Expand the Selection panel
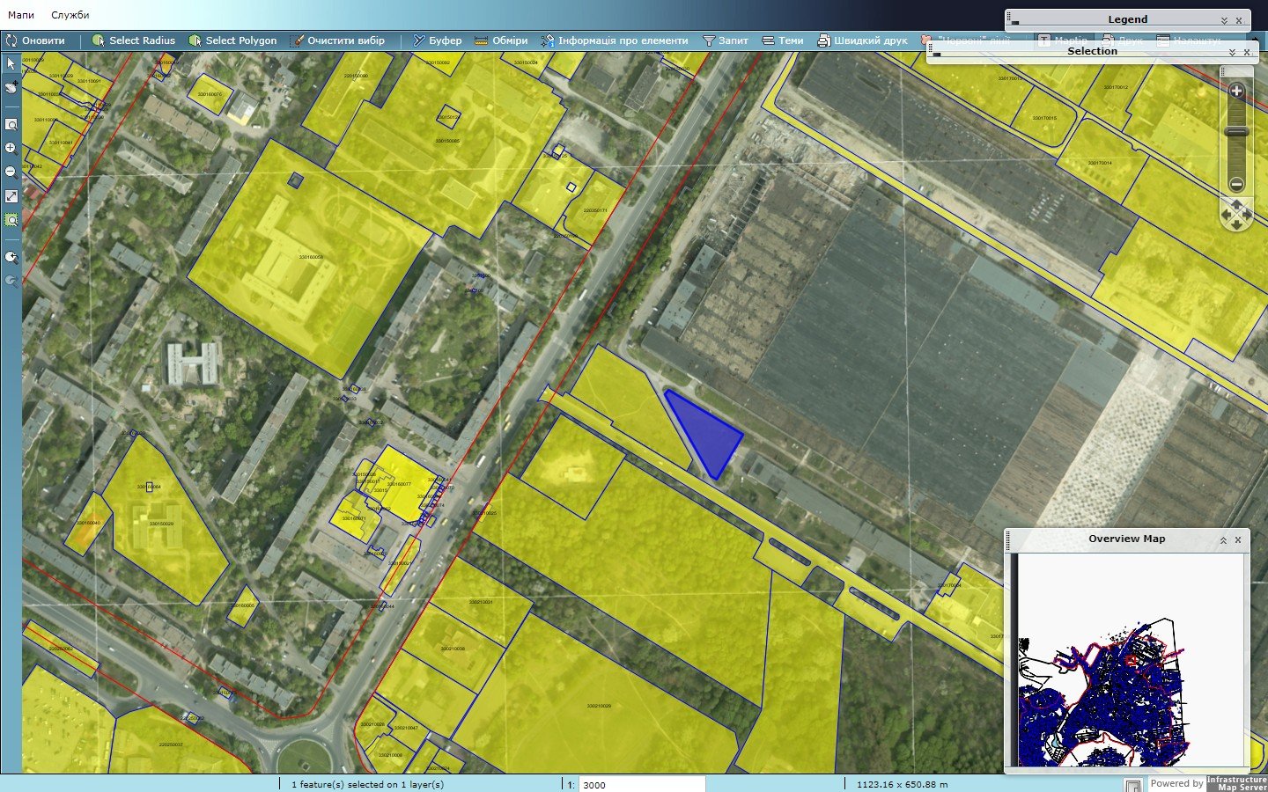 [x=1232, y=53]
